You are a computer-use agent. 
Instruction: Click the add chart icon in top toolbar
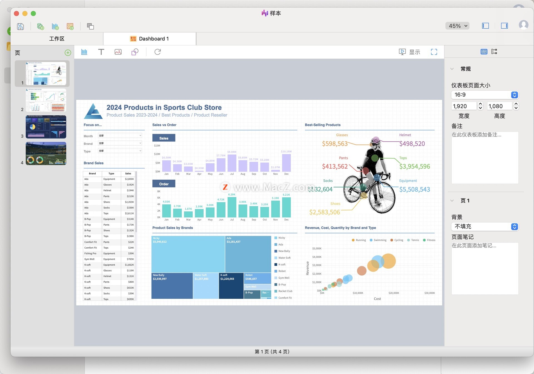55,26
